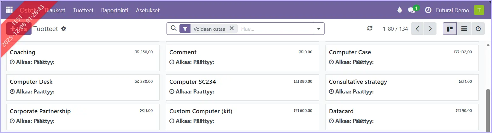Focus the Hae search input field
The image size is (492, 133).
(x=276, y=29)
